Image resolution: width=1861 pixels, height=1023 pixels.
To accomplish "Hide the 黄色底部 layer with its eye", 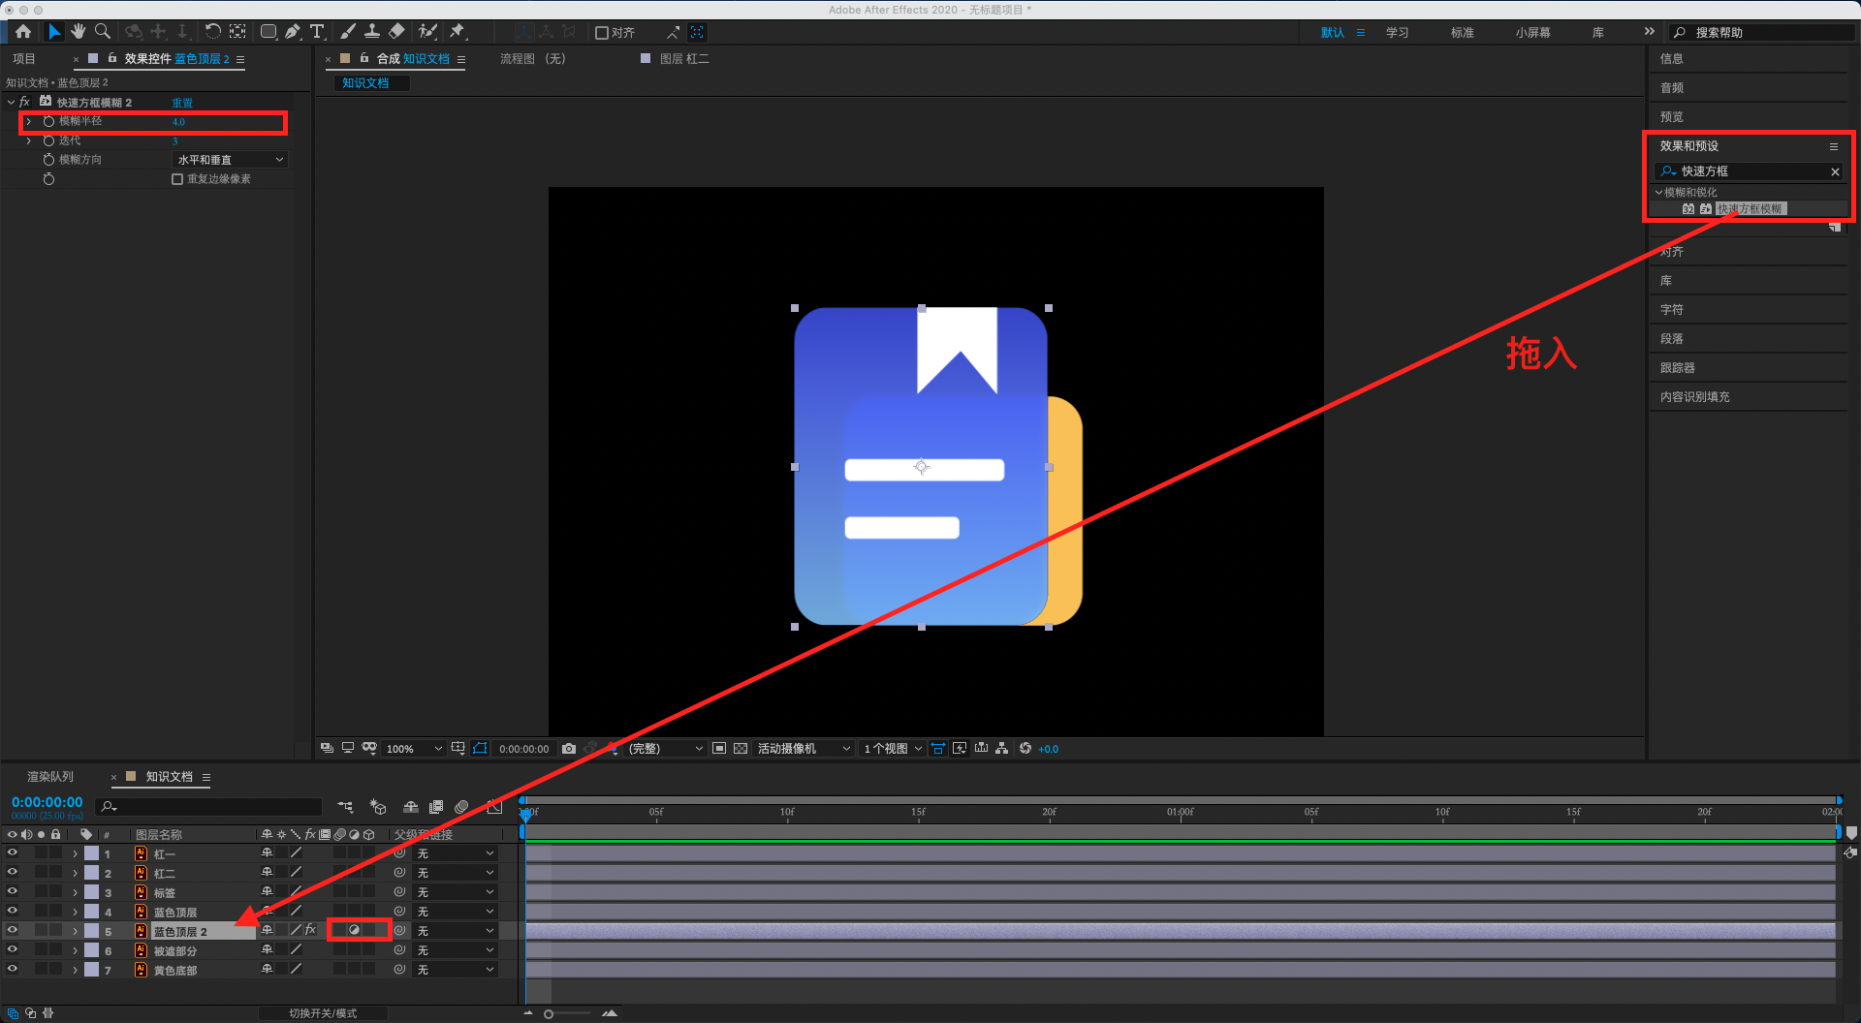I will tap(13, 970).
